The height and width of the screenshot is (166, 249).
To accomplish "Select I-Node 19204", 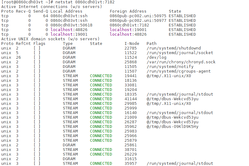I will click(x=131, y=90).
